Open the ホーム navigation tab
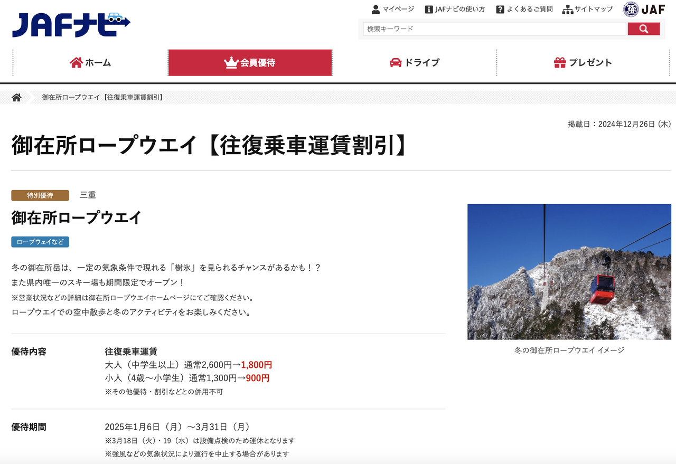The height and width of the screenshot is (464, 676). (90, 62)
